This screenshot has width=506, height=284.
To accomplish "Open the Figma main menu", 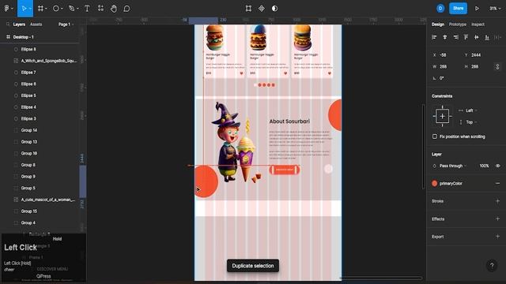I will 6,9.
